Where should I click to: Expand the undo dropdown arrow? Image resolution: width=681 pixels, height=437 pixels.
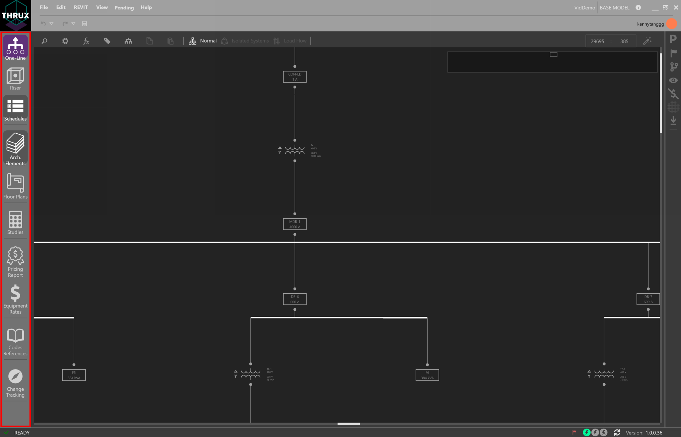[x=51, y=24]
